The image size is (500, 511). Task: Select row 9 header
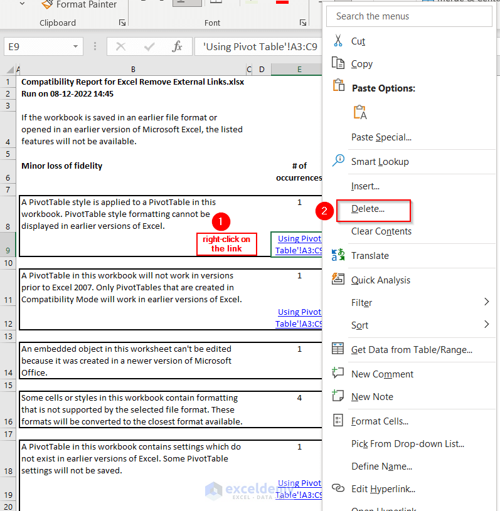pos(8,245)
